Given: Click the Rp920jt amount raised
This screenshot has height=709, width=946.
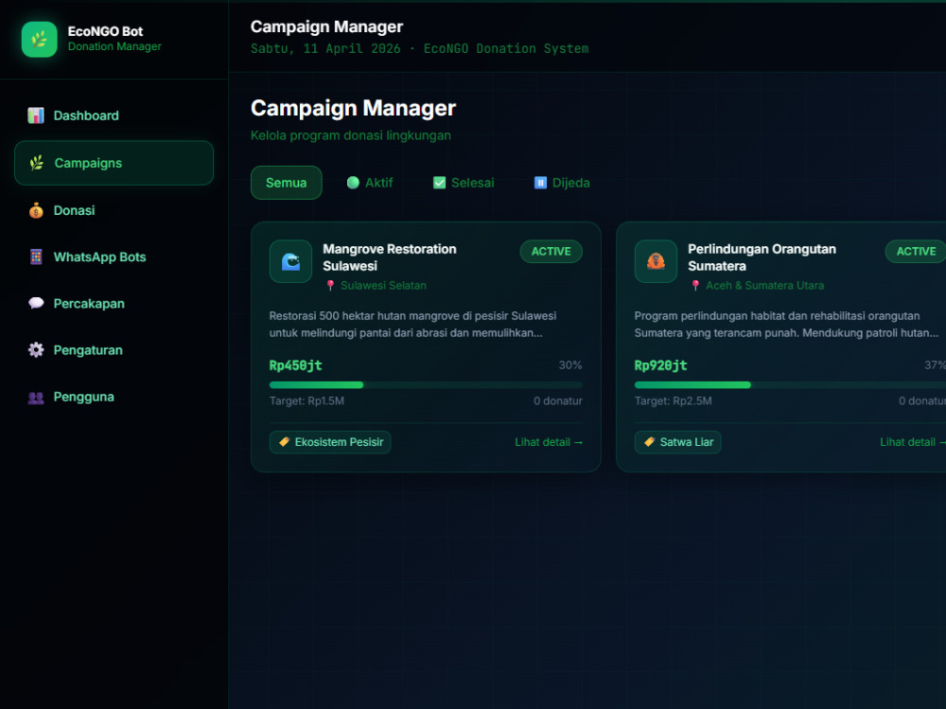Looking at the screenshot, I should (x=660, y=365).
